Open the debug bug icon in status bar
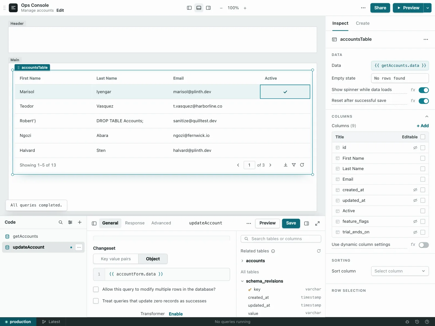435x326 pixels. point(407,322)
